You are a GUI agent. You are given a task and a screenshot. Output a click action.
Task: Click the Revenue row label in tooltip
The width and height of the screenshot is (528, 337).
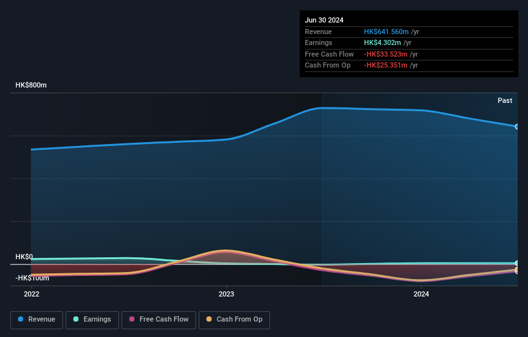(x=318, y=32)
